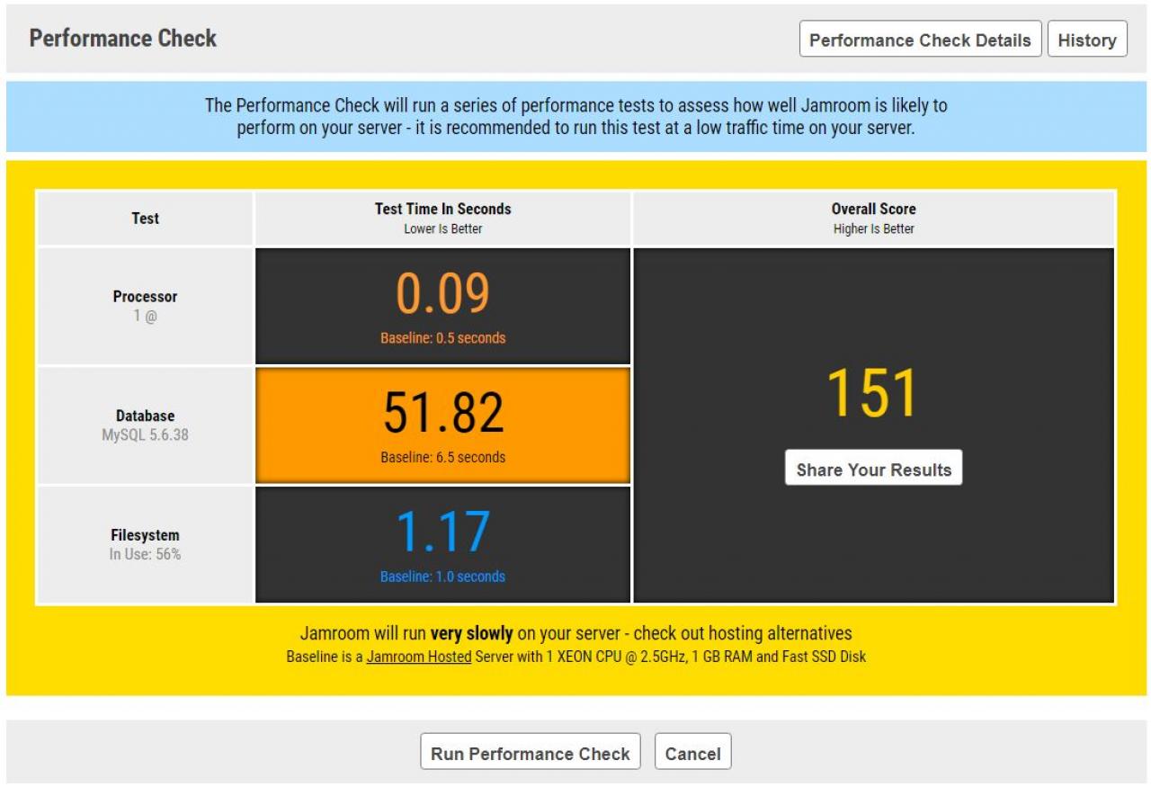Screen dimensions: 1151x796
Task: Follow the Jamroom Hosted link
Action: tap(419, 657)
